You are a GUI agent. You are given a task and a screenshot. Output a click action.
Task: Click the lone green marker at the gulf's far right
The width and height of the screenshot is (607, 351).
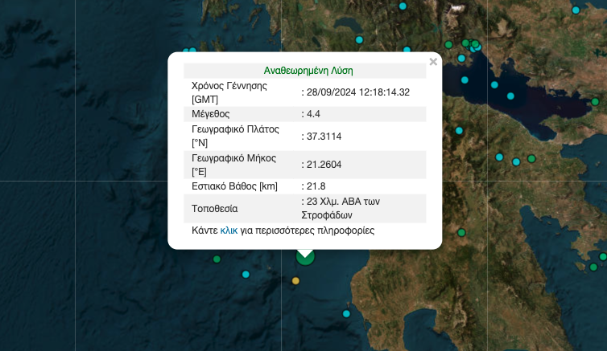tap(595, 102)
